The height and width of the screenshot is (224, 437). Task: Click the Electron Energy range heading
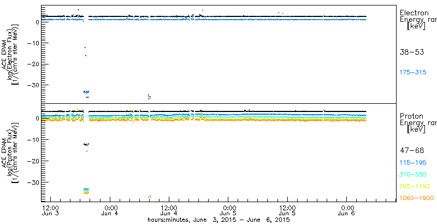[x=418, y=16]
